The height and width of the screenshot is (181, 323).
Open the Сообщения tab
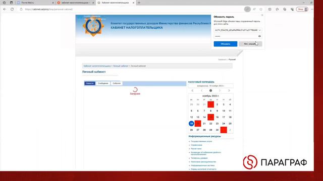click(x=103, y=83)
